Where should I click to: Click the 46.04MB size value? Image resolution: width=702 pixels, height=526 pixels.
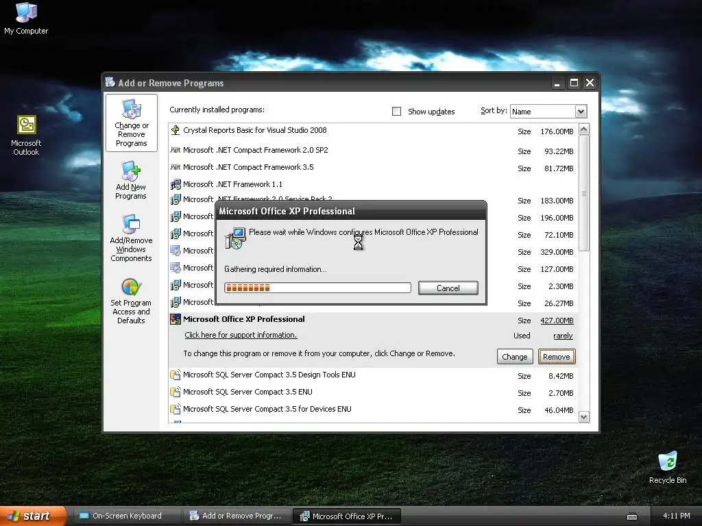coord(559,410)
